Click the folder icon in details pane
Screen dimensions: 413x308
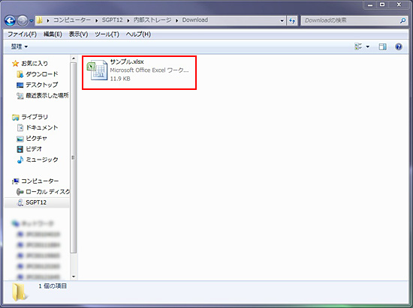coord(20,292)
